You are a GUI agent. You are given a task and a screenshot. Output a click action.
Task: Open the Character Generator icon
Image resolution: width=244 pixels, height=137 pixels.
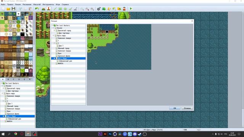click(x=124, y=9)
